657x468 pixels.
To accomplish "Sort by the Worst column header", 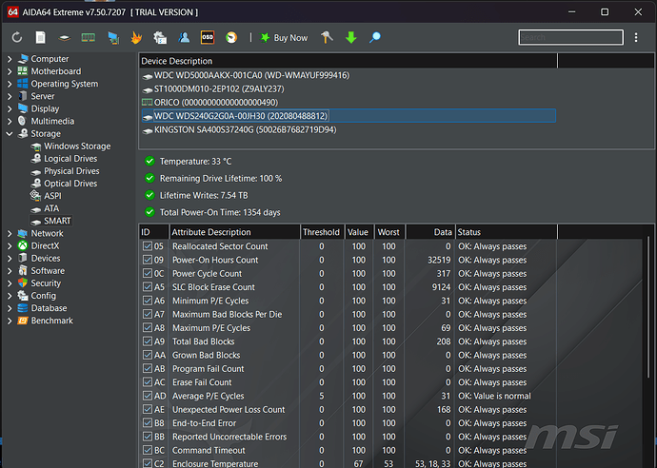I will pos(388,232).
